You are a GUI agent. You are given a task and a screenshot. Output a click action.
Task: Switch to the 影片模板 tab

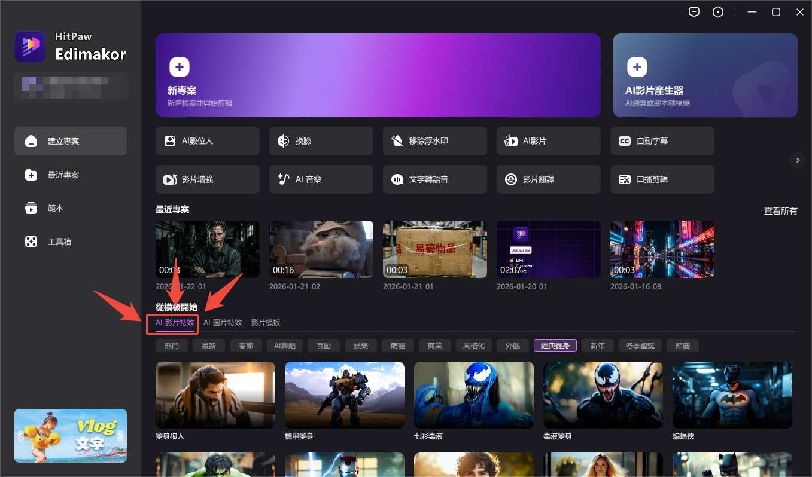(x=266, y=323)
